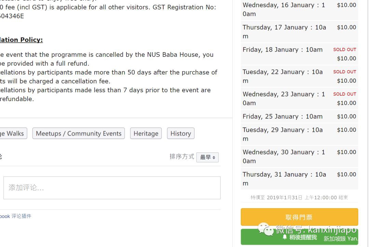
Task: Click the WeChat logo icon in watermark
Action: coord(266,229)
